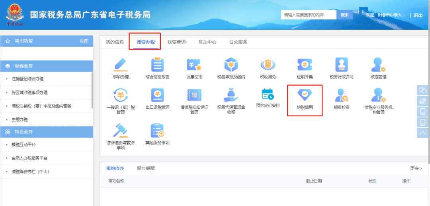430x206 pixels.
Task: Open 注销登记综合办理 in sidebar
Action: coord(27,79)
